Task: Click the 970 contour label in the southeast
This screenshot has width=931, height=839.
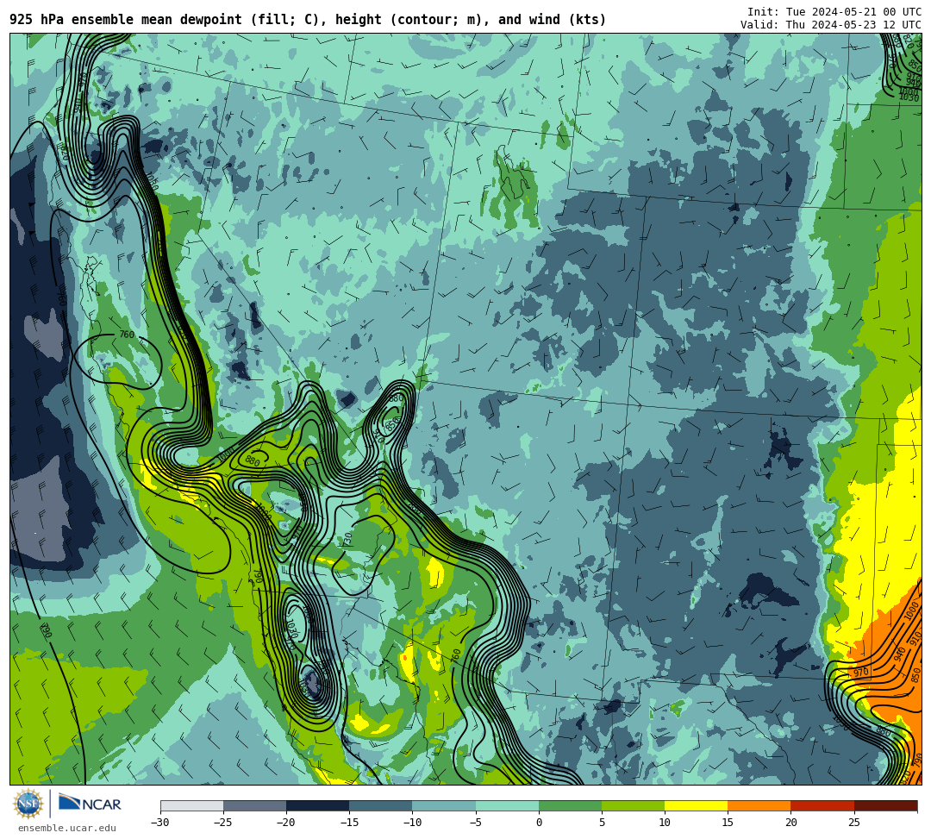Action: pyautogui.click(x=860, y=673)
